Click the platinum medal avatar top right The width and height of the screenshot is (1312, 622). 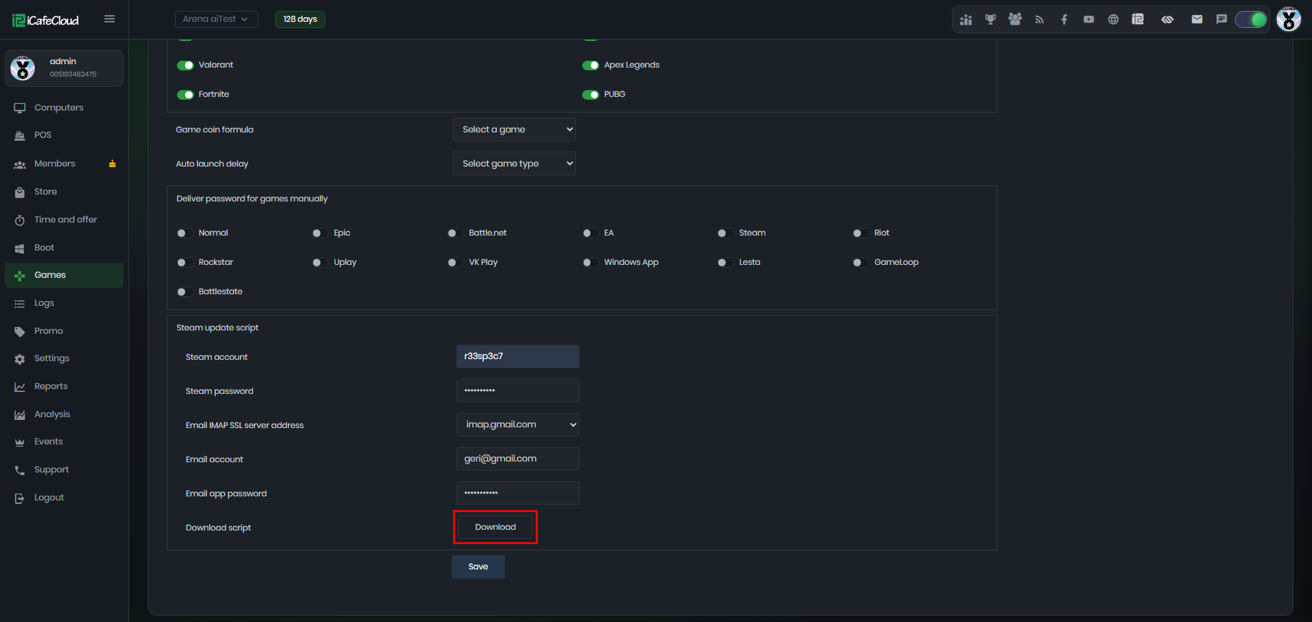pos(1289,19)
